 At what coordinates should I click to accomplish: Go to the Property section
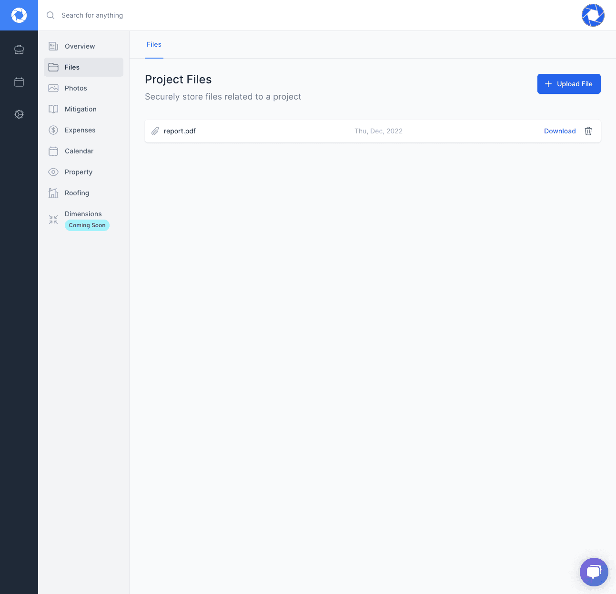[x=83, y=172]
